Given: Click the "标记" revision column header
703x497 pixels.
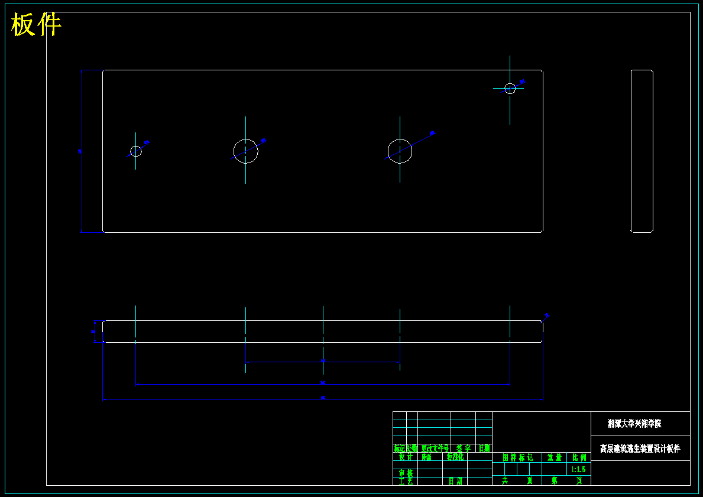Looking at the screenshot, I should tap(400, 448).
